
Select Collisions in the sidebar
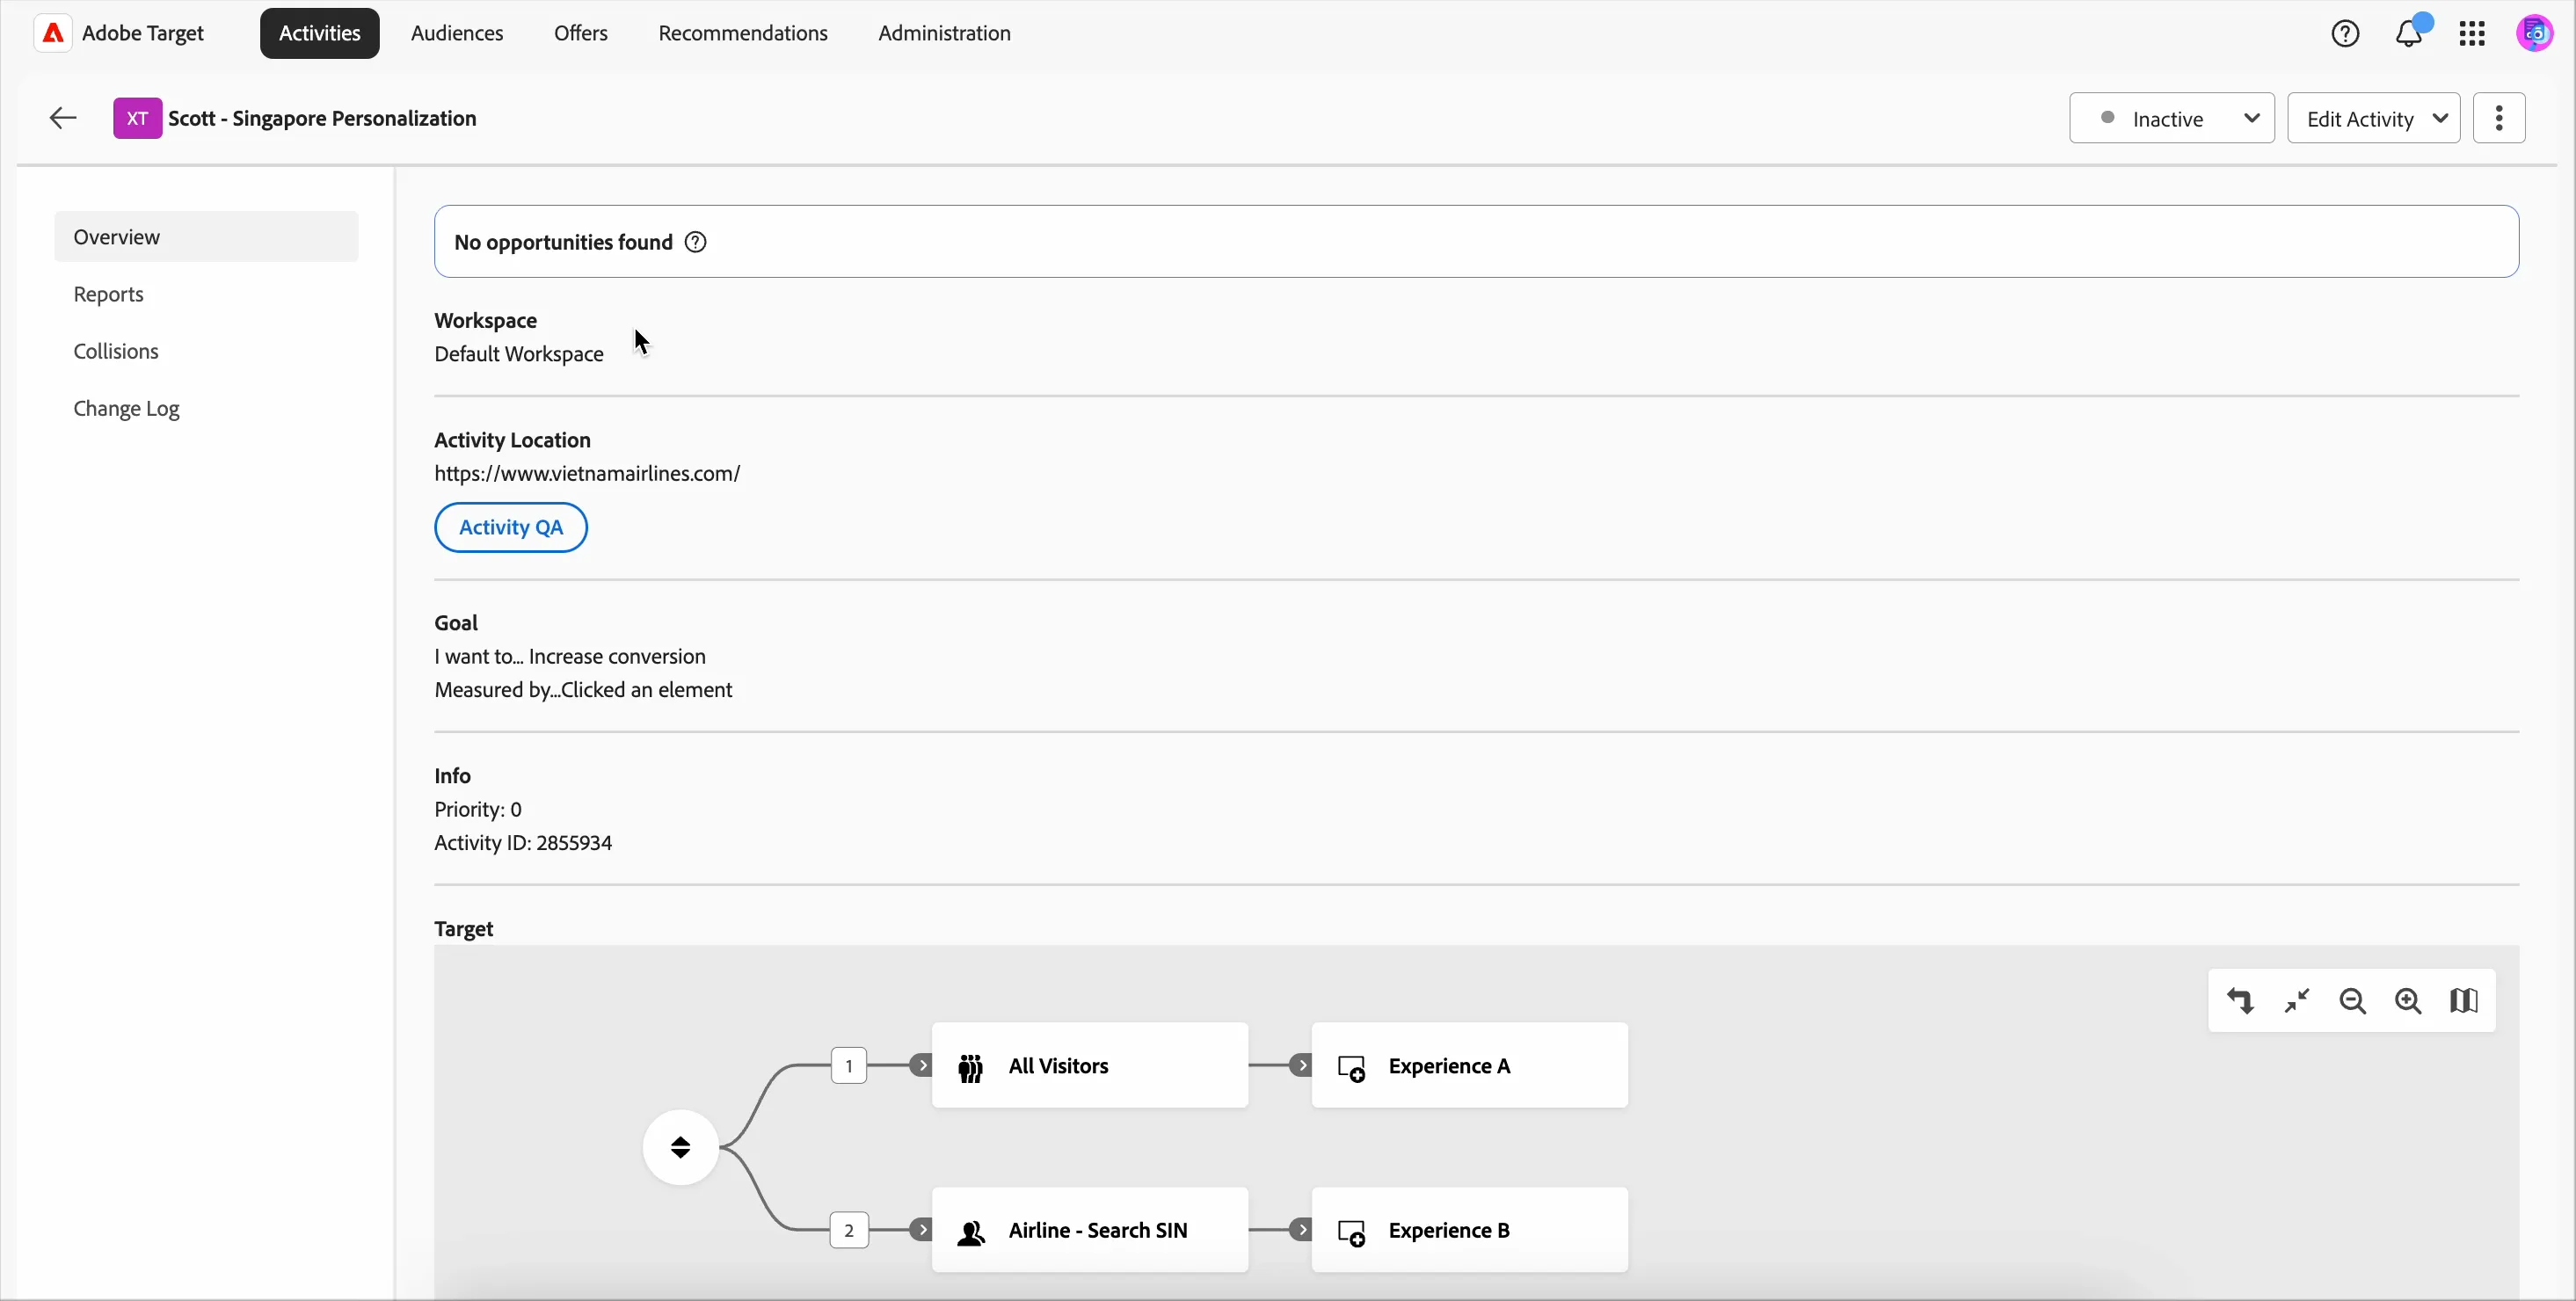206,351
